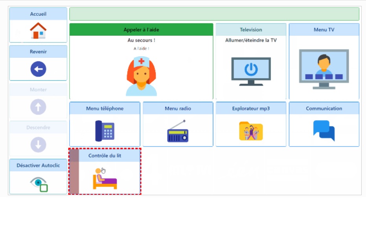Click the red house Accueil icon

38,31
